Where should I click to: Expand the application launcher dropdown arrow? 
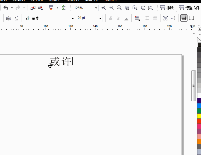(x=57, y=8)
